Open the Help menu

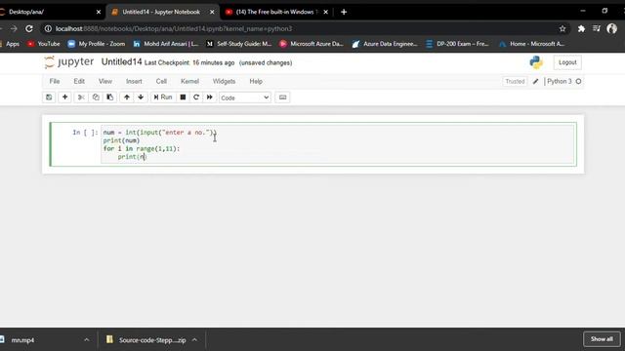pyautogui.click(x=256, y=81)
